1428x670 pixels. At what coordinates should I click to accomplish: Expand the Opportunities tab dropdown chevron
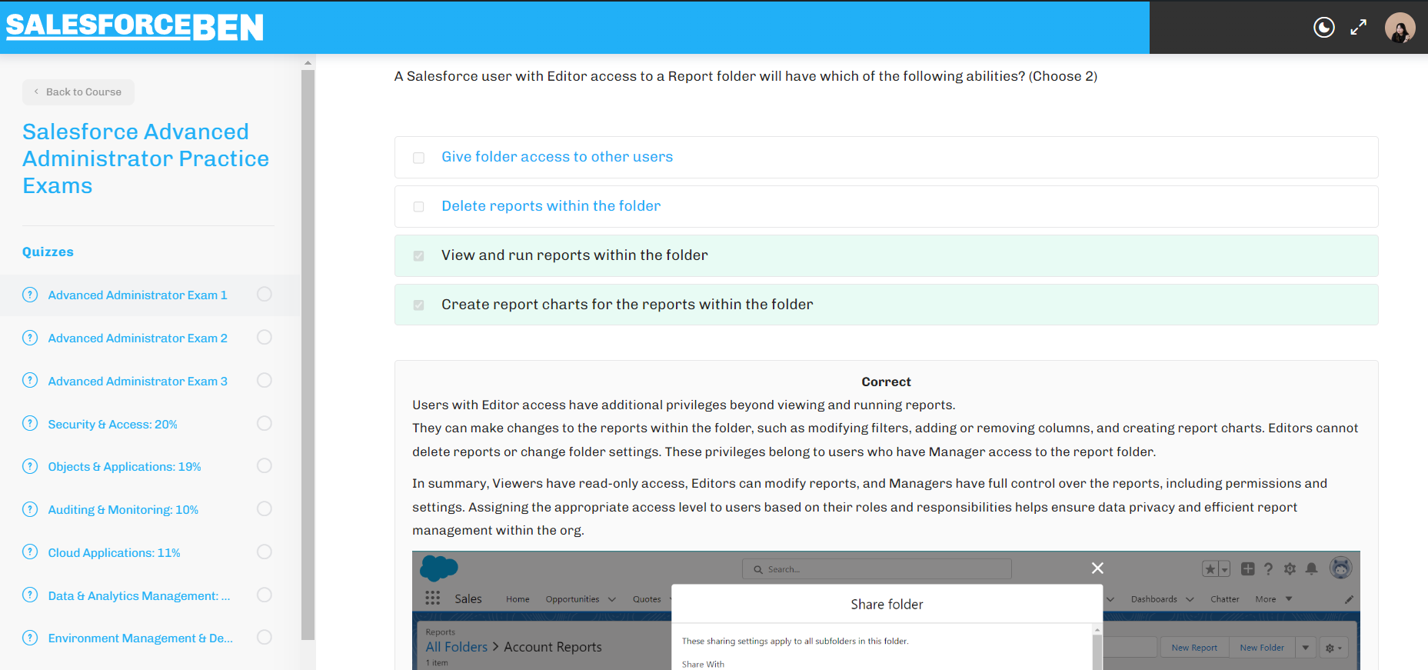pos(612,599)
